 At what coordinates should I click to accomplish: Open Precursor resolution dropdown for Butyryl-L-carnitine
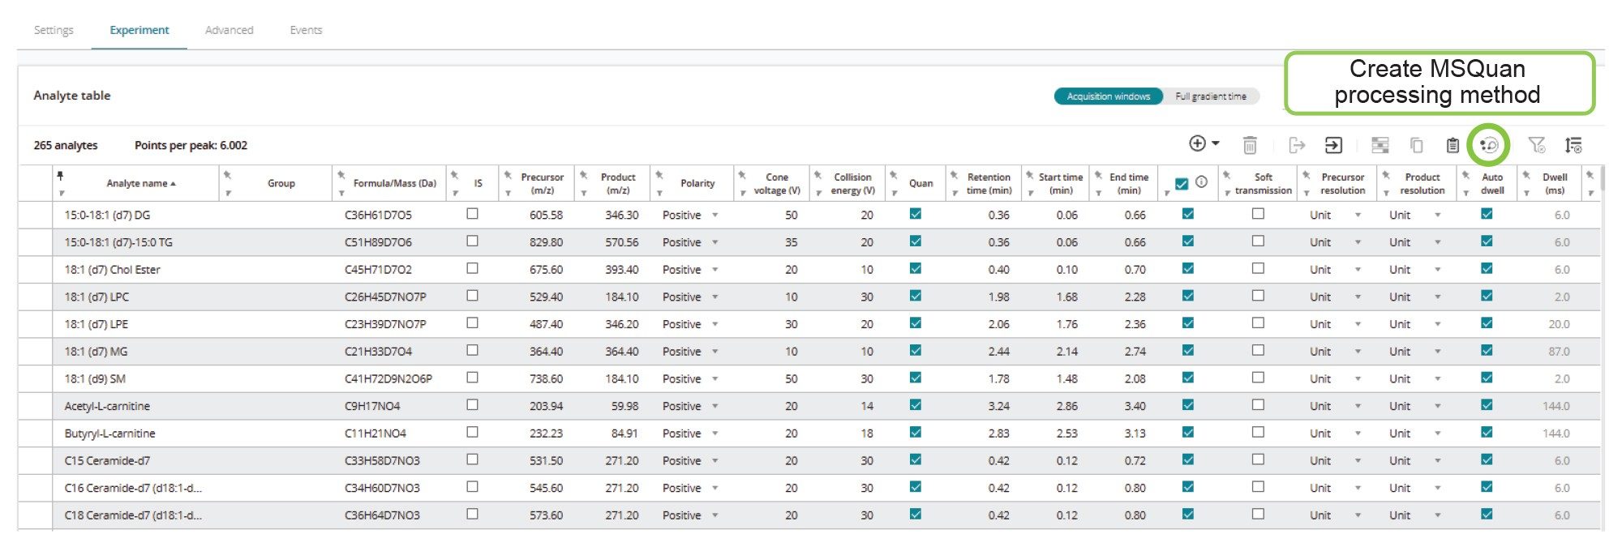coord(1358,434)
